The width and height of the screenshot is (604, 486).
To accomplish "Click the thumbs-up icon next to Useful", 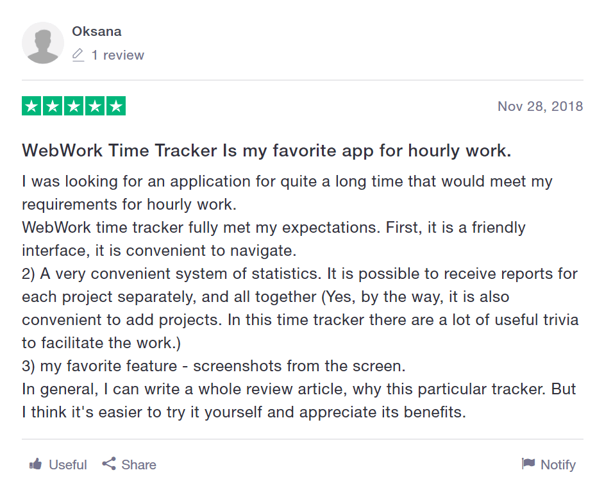I will pos(35,464).
